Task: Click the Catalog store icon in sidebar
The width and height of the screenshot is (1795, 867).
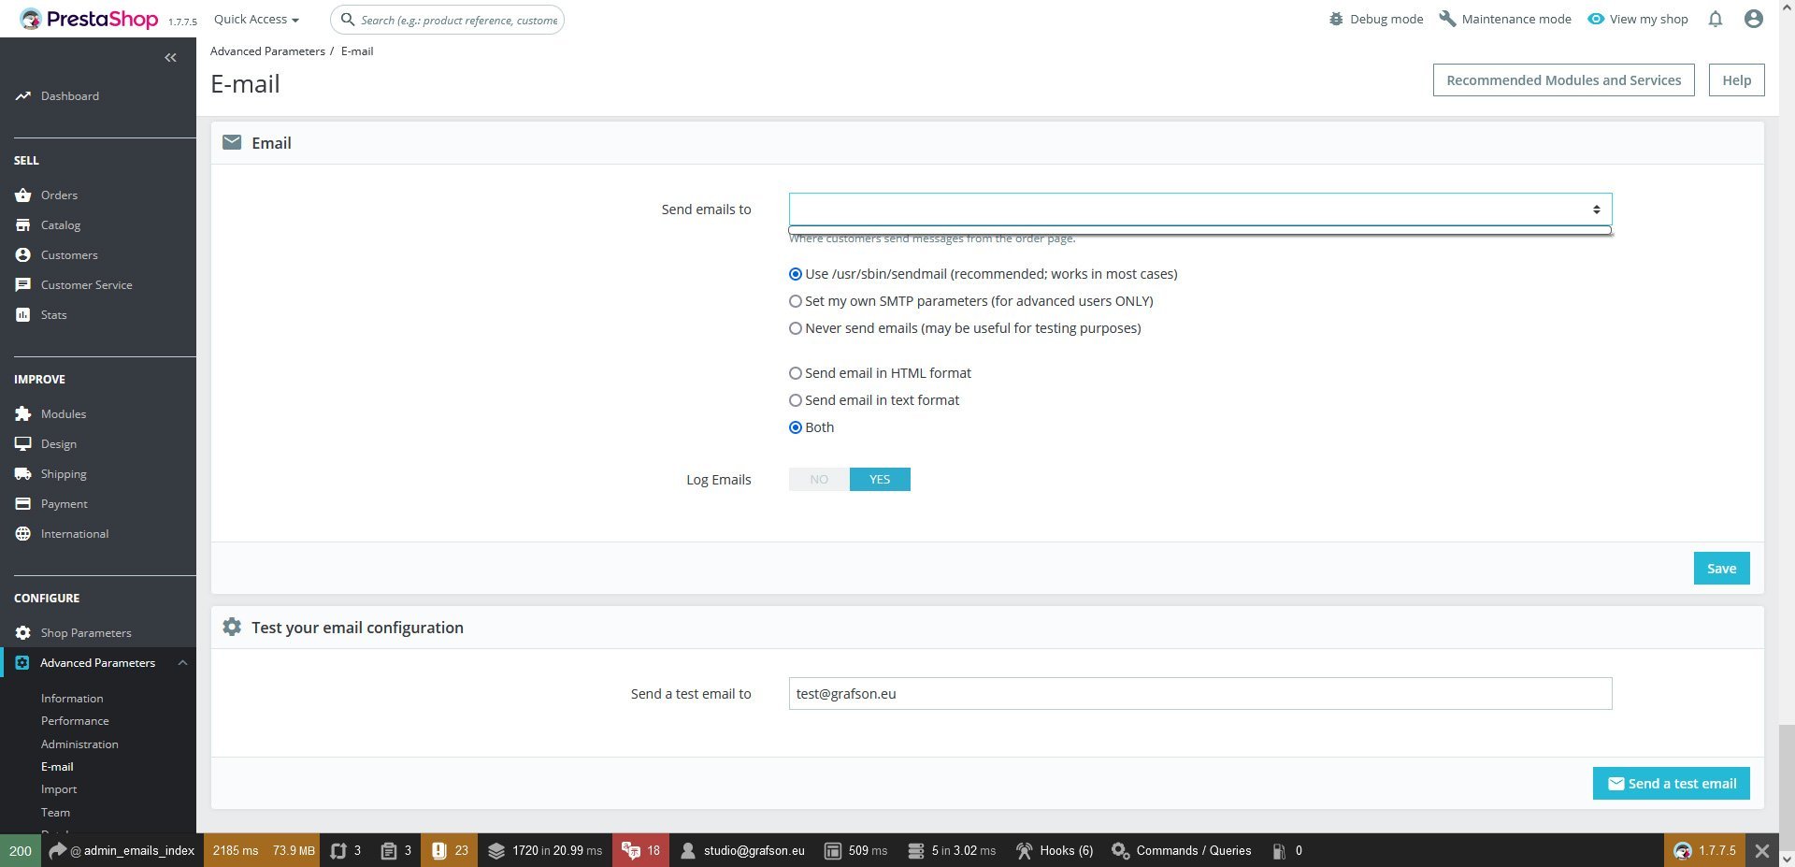Action: point(23,225)
